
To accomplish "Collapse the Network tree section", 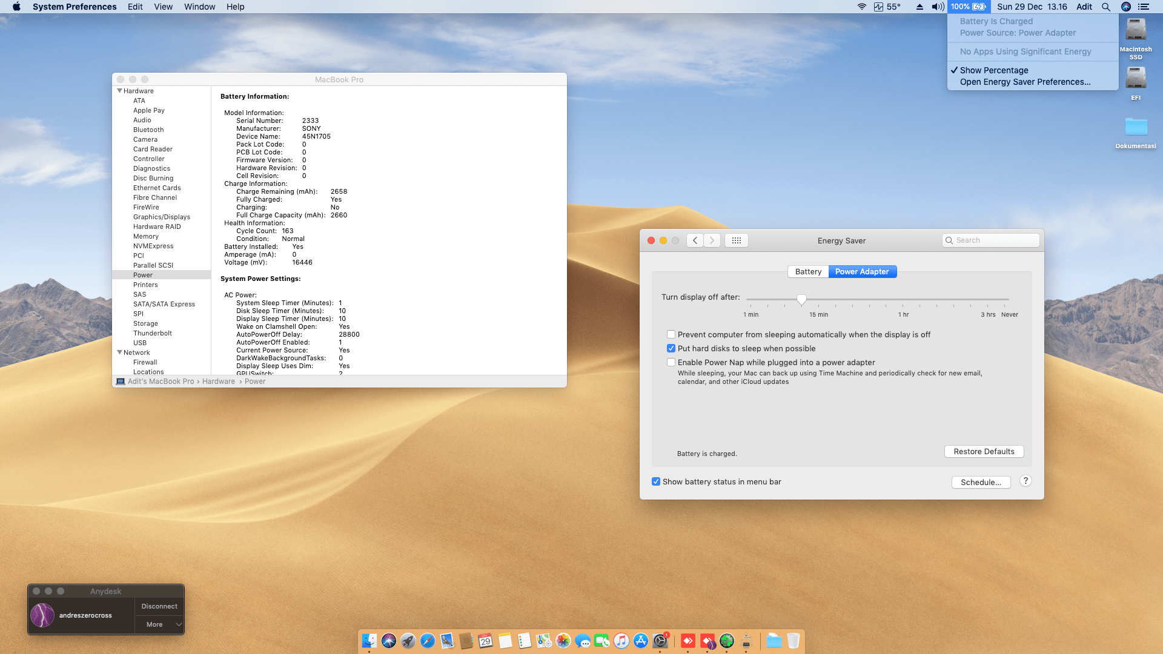I will (119, 352).
